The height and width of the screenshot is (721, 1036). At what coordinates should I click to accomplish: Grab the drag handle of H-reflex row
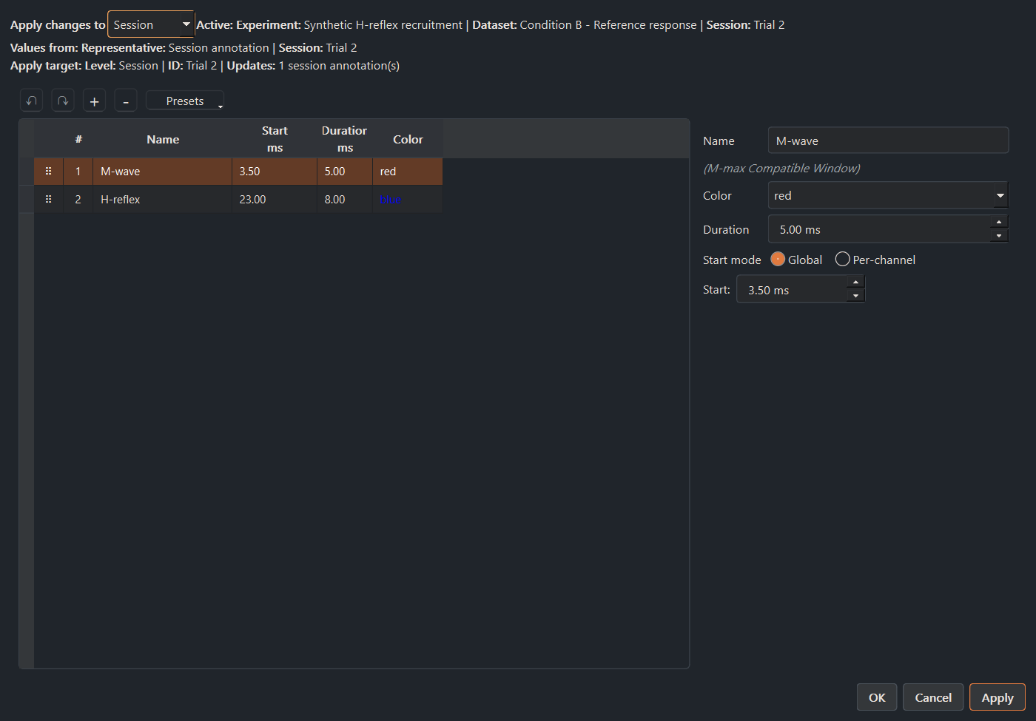(49, 200)
